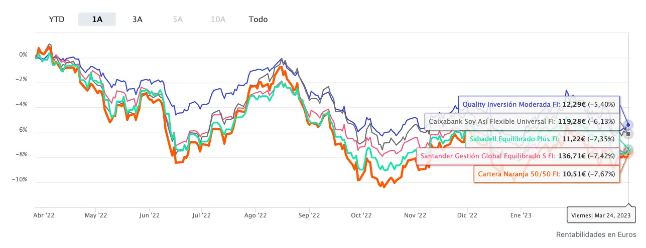
Task: Click the Quality Inversión Moderada FI tooltip
Action: click(x=539, y=104)
